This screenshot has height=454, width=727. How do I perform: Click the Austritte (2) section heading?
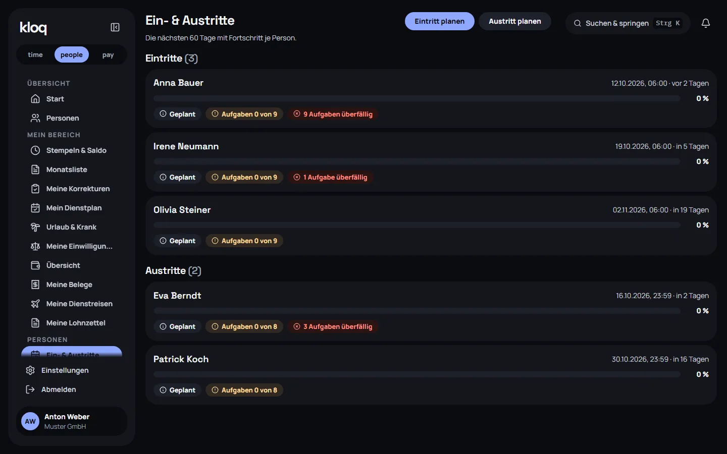tap(173, 270)
